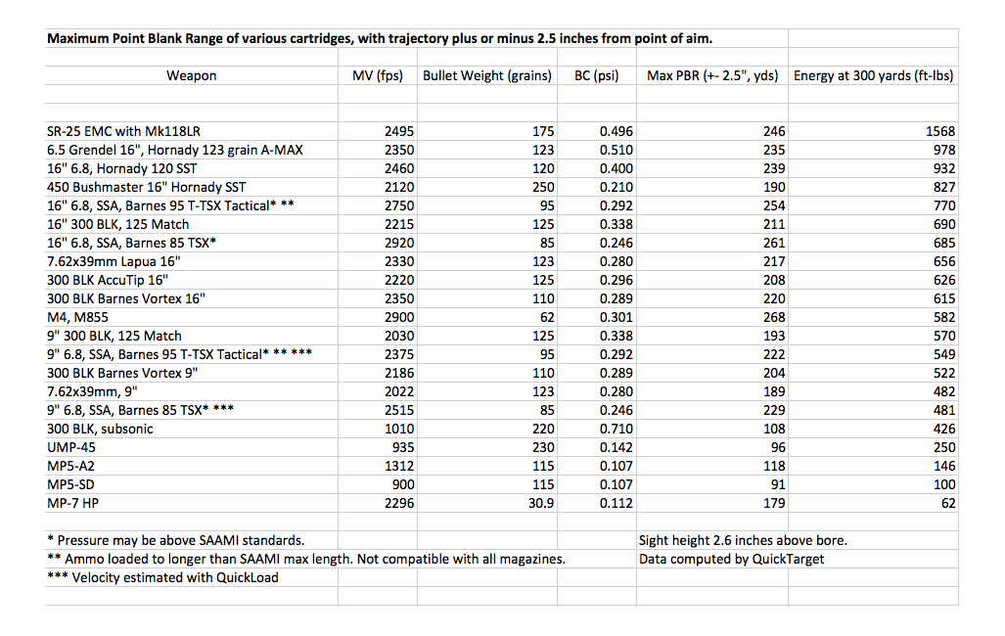The height and width of the screenshot is (636, 1005).
Task: Select the "Energy at 300 yards" header
Action: 874,75
